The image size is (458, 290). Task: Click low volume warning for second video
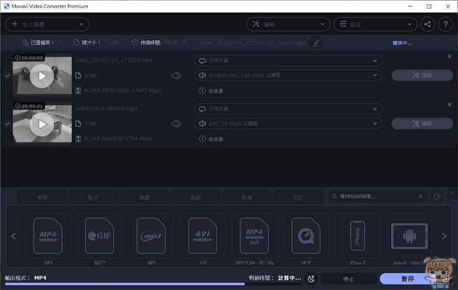[x=211, y=139]
